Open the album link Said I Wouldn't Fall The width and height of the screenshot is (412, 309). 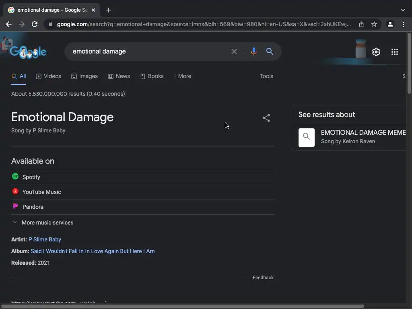point(93,251)
